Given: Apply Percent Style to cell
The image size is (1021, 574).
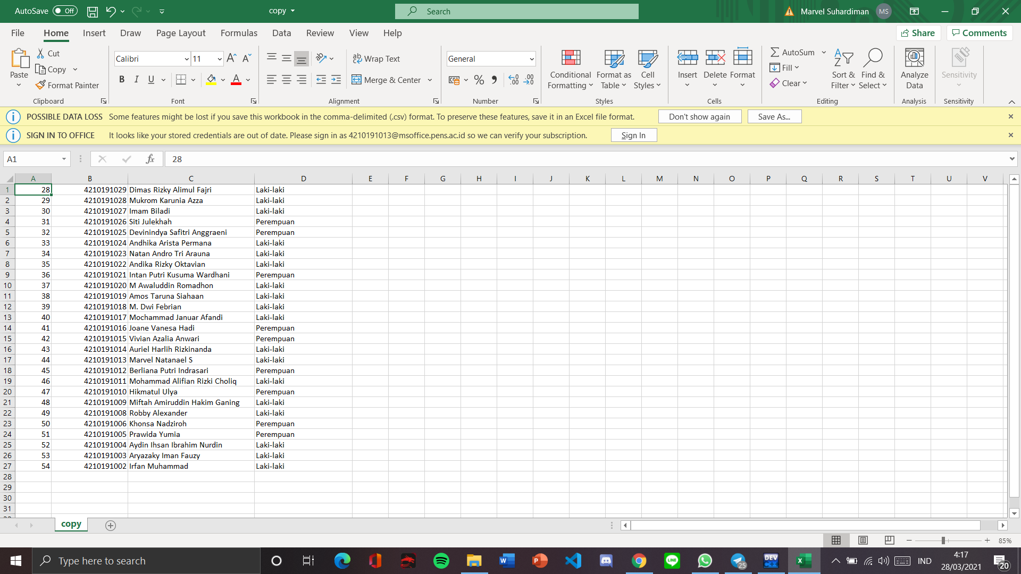Looking at the screenshot, I should coord(479,80).
